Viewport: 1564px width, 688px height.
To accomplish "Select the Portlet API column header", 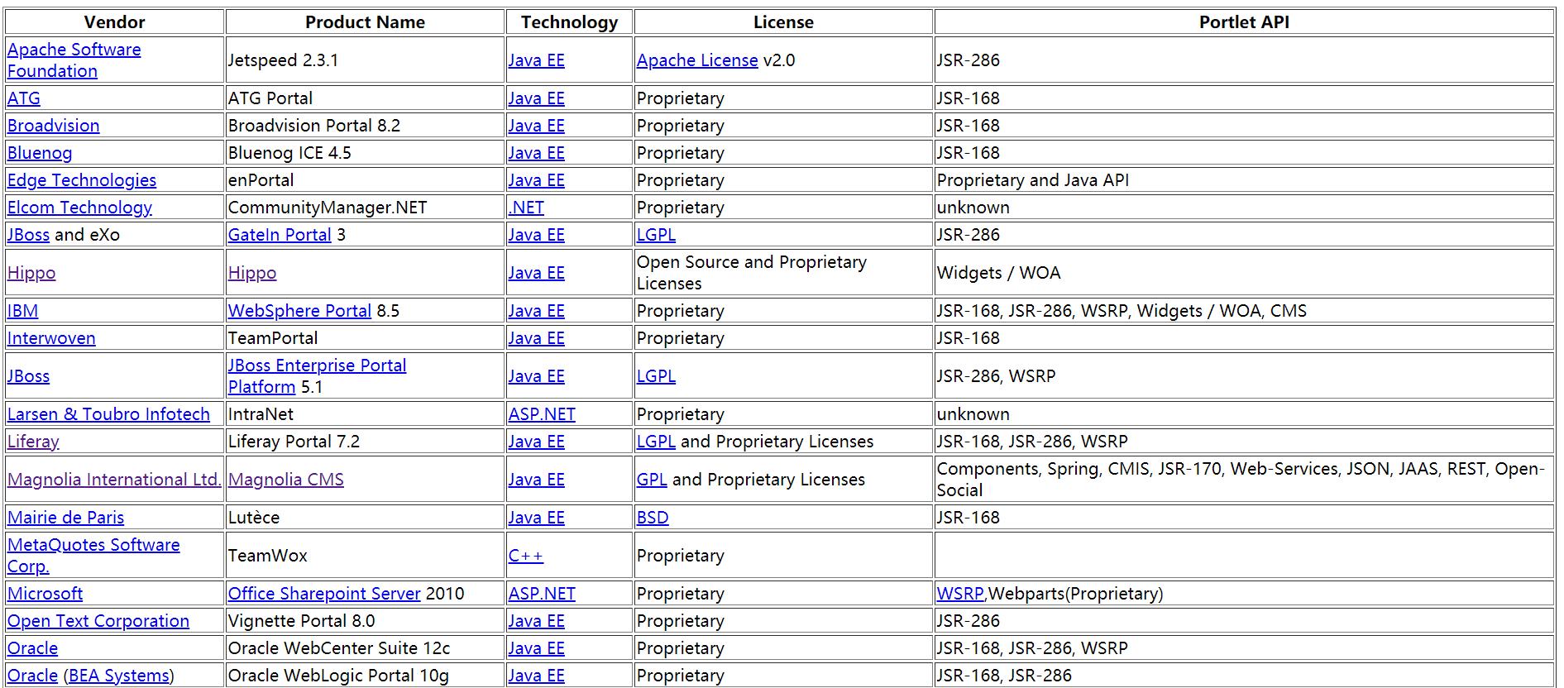I will (1244, 22).
